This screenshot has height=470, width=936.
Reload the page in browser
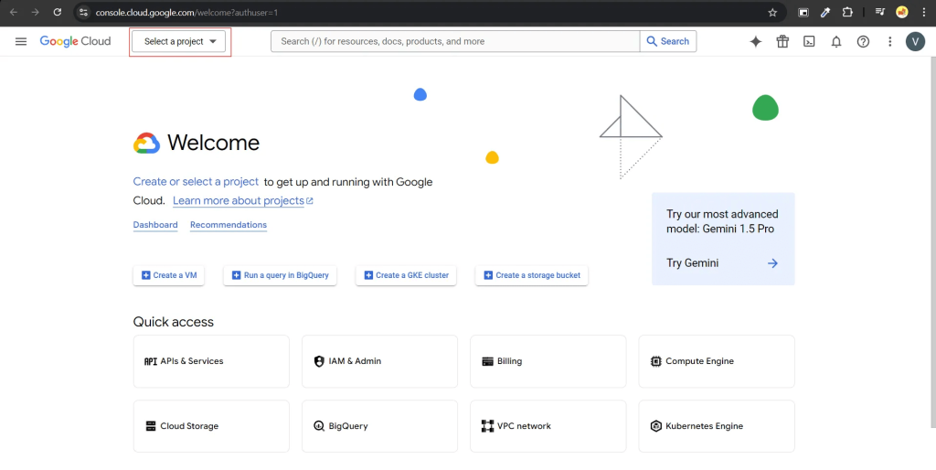(58, 13)
